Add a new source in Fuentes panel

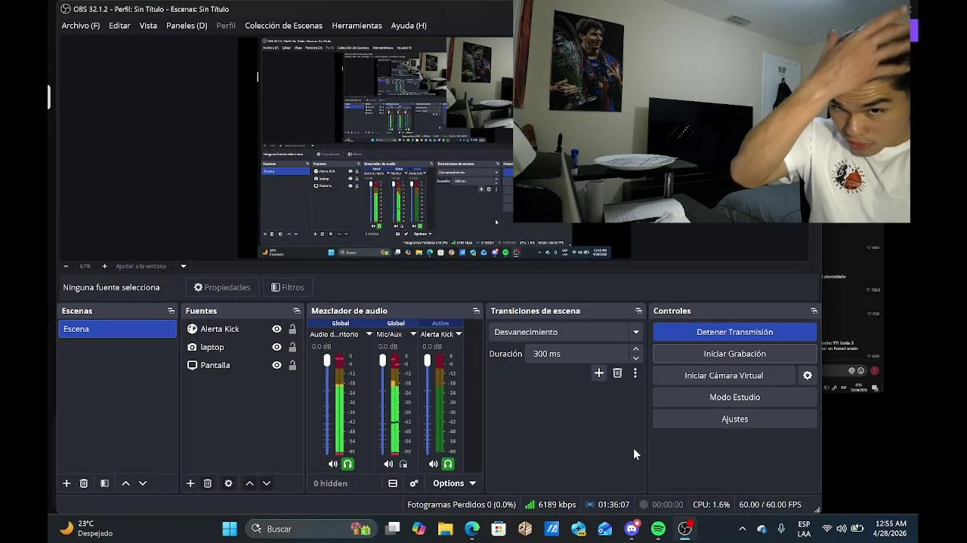pyautogui.click(x=190, y=483)
